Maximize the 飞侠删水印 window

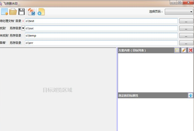tap(180, 3)
